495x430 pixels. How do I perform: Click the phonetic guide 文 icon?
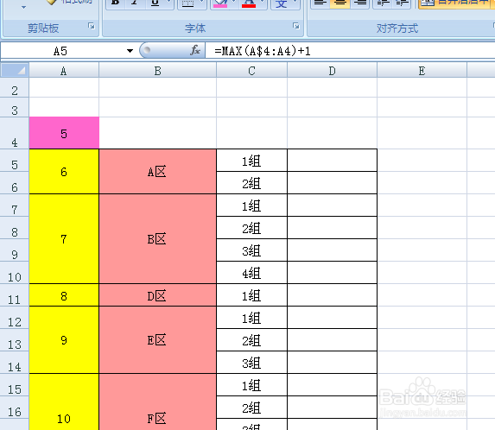[x=281, y=3]
